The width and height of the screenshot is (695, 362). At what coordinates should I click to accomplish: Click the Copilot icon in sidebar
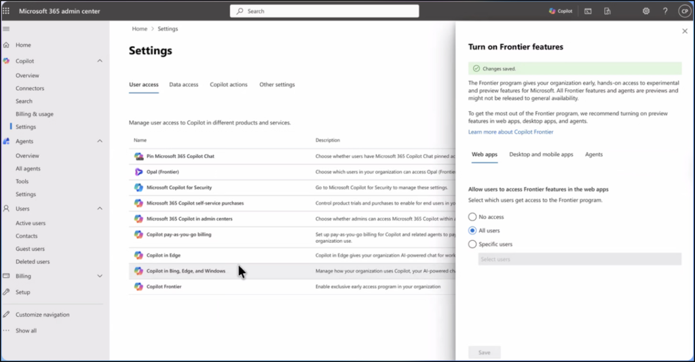tap(6, 60)
